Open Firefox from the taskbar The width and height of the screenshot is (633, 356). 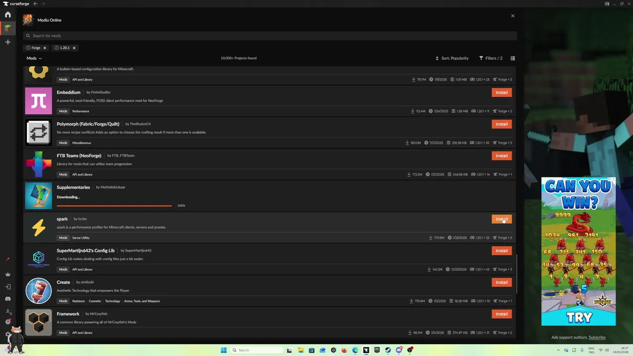point(344,350)
